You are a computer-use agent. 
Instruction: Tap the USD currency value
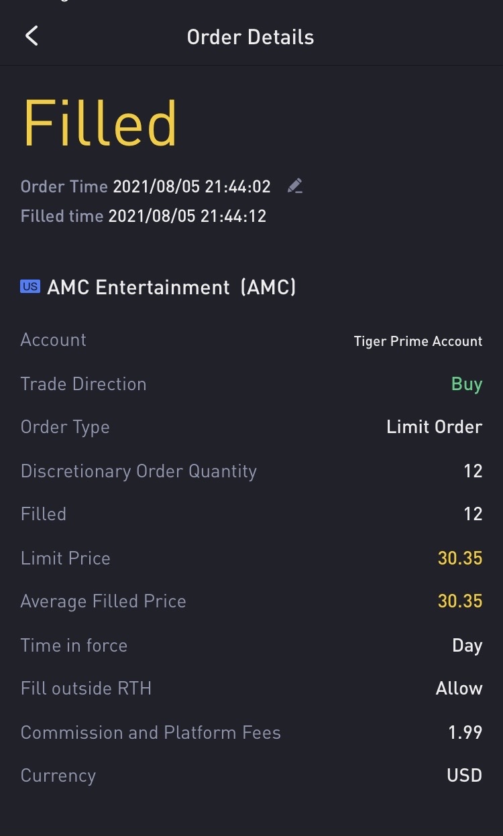464,776
